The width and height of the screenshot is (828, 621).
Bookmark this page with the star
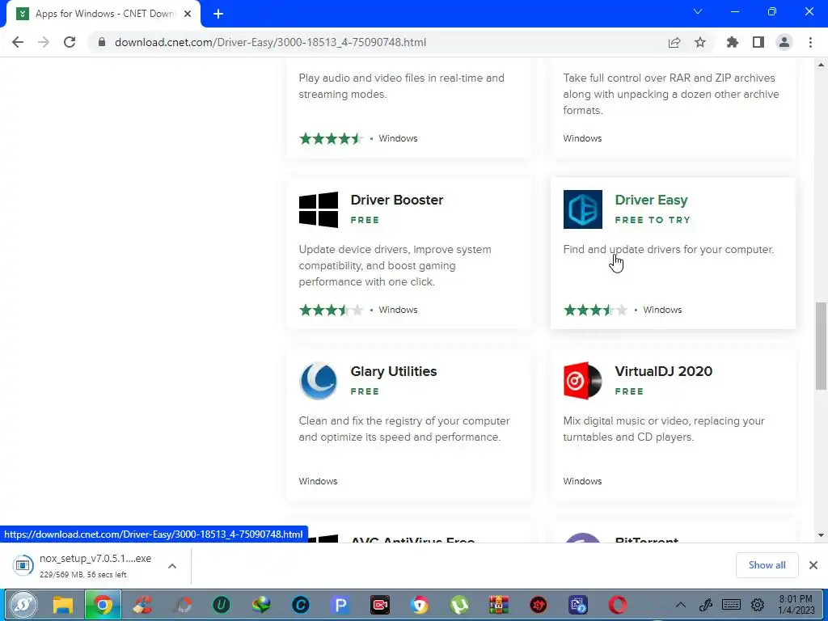click(700, 42)
